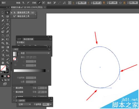
Task: Click X coordinate field 366.767
Action: pyautogui.click(x=82, y=3)
